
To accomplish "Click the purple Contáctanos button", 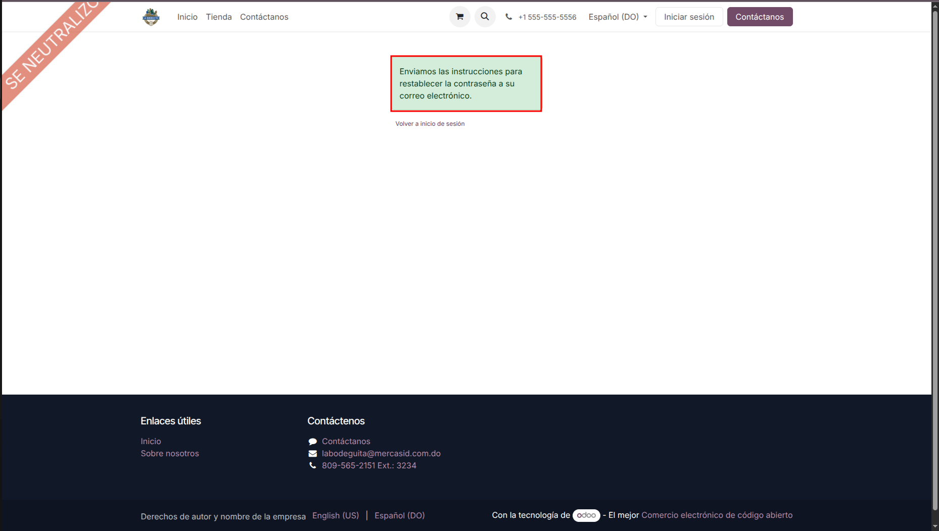I will [759, 17].
